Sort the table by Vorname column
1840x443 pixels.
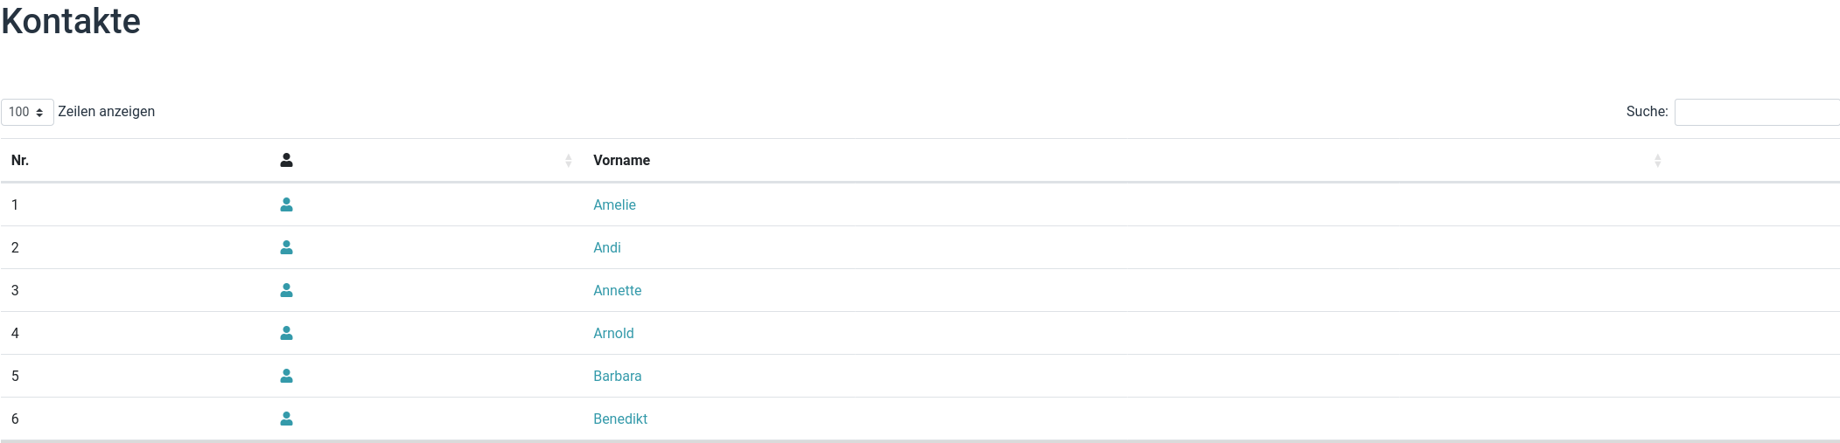tap(621, 161)
